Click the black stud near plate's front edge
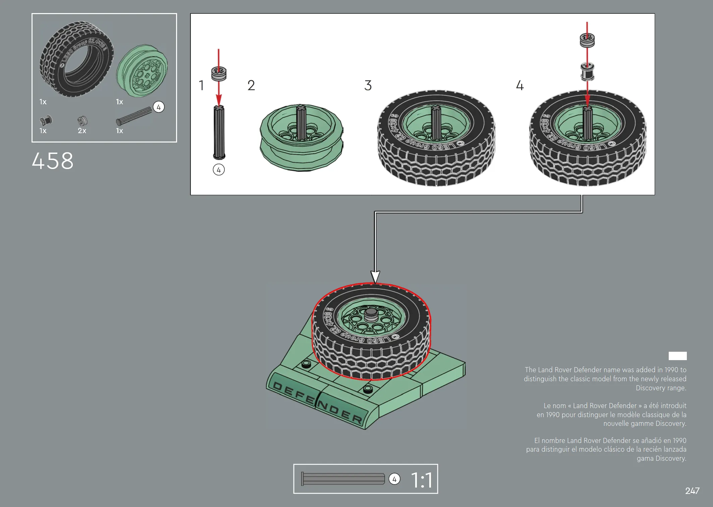The image size is (713, 507). point(368,389)
